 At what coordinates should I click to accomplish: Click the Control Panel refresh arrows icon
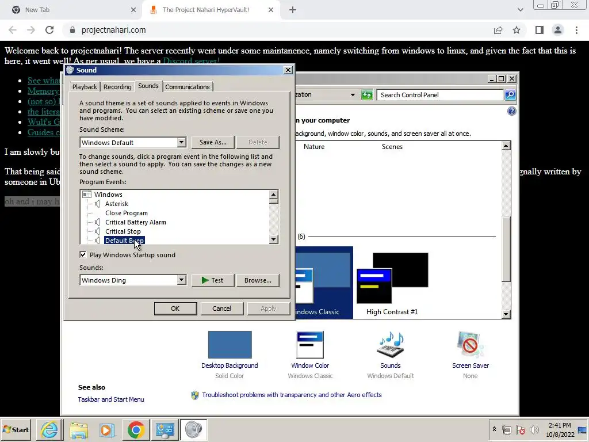[x=366, y=95]
